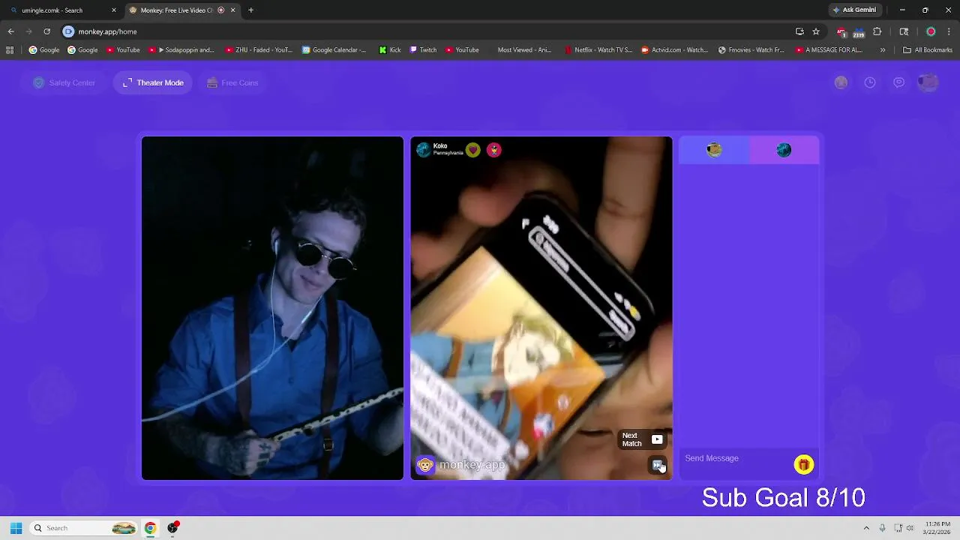
Task: Click the Ask Gemini button
Action: (x=854, y=10)
